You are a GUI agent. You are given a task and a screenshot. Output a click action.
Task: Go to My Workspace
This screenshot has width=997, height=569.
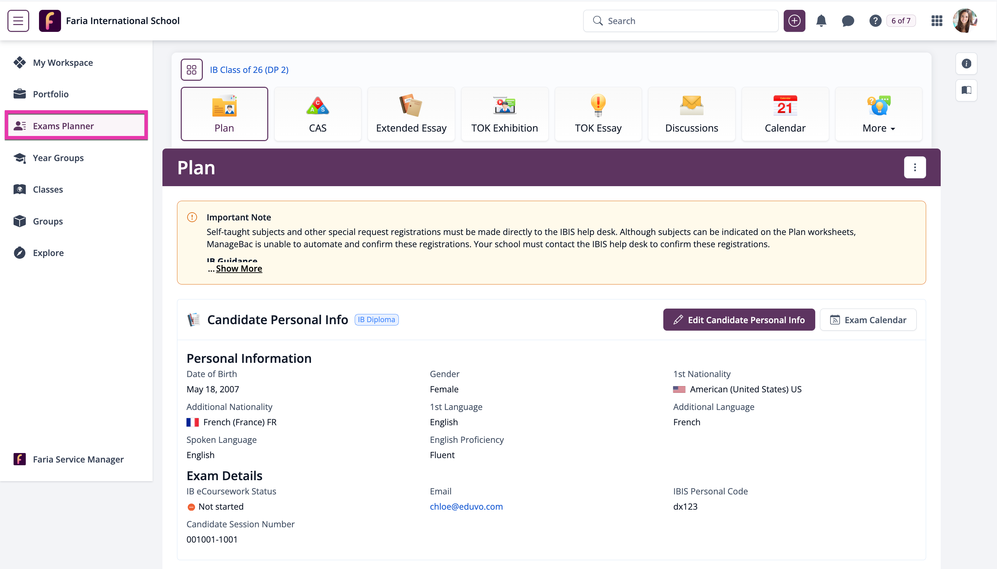[62, 62]
